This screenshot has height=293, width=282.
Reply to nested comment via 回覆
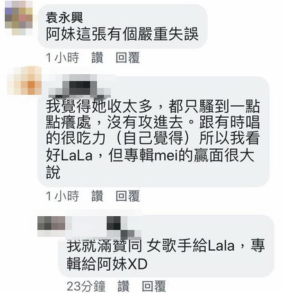[x=154, y=286]
